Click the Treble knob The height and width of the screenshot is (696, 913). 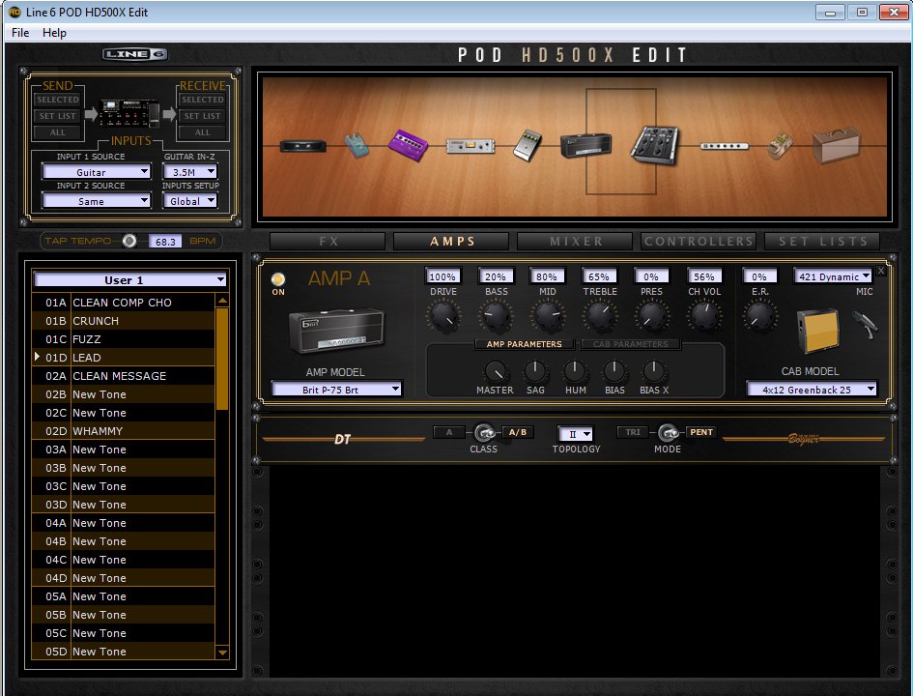(600, 316)
